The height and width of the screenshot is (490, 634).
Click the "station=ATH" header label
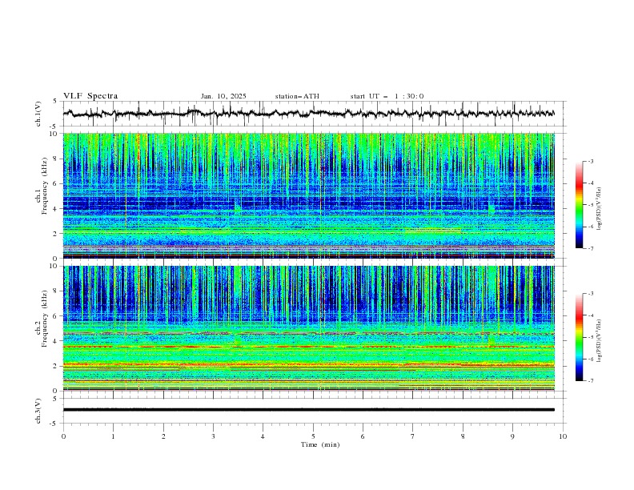297,96
